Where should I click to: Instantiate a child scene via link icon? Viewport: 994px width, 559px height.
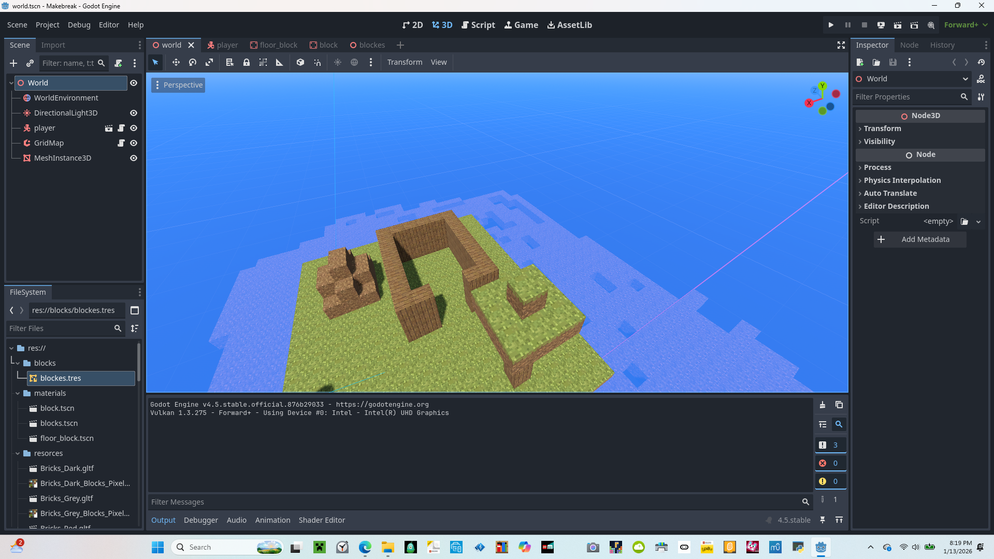[x=30, y=63]
